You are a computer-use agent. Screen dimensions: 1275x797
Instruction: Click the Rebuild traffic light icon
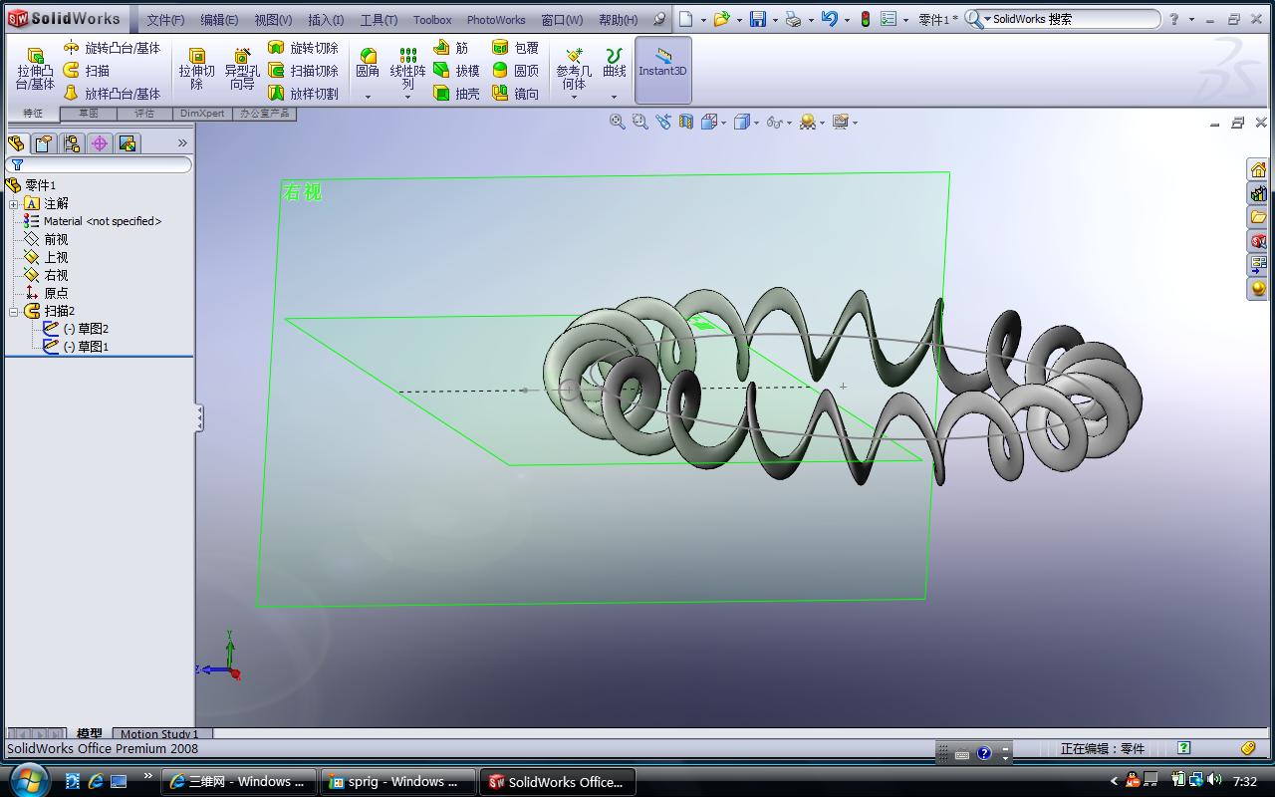coord(865,19)
